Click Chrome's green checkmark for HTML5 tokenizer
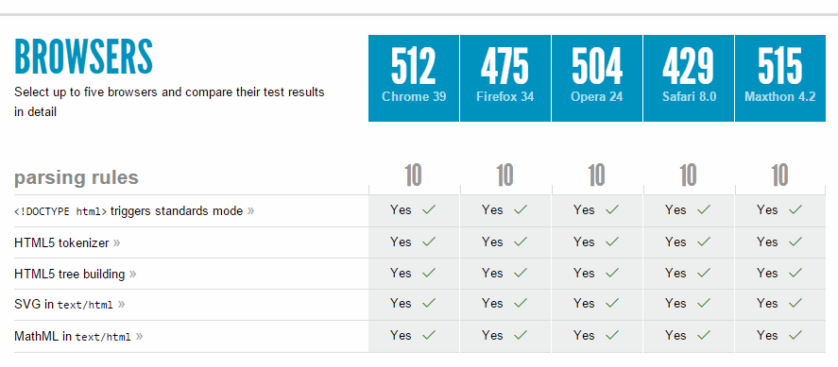The height and width of the screenshot is (367, 838). pyautogui.click(x=429, y=242)
